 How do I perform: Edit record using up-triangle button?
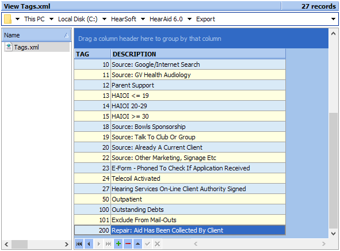click(x=137, y=244)
